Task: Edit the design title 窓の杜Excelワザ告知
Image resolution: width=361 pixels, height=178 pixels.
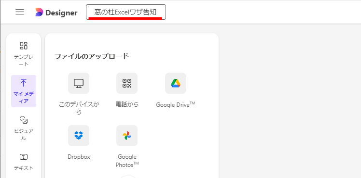Action: point(126,12)
